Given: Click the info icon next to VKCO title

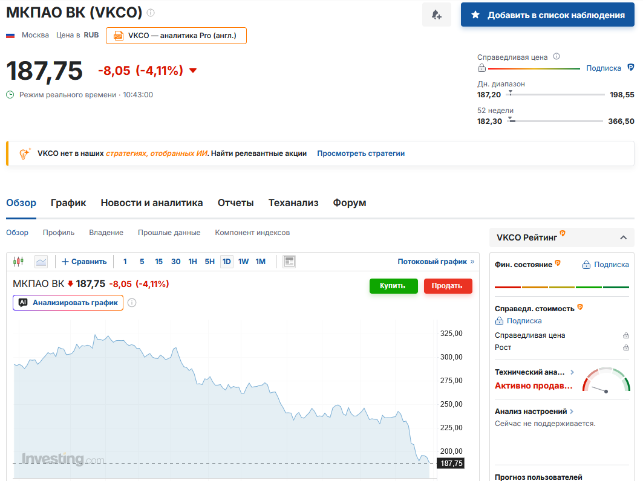Looking at the screenshot, I should [151, 13].
